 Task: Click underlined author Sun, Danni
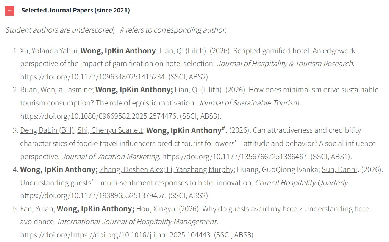[x=339, y=169]
